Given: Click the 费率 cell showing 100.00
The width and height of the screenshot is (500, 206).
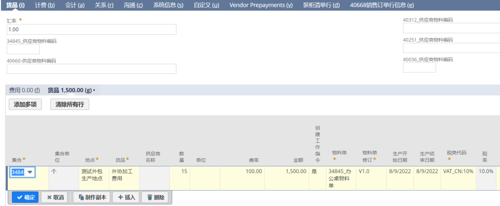Looking at the screenshot, I should [x=242, y=178].
